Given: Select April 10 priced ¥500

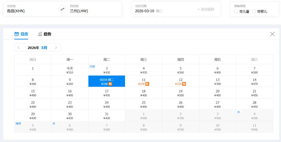Looking at the screenshot, I should pos(217,127).
